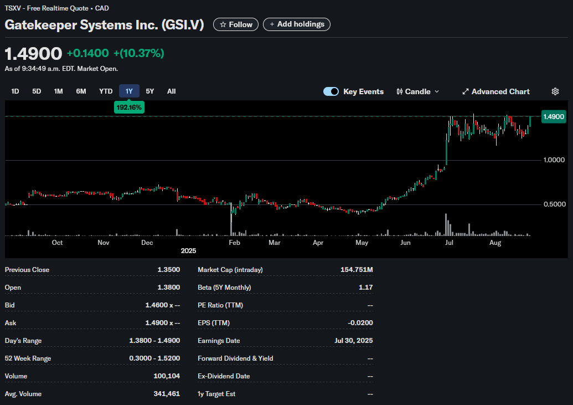
Task: Click the candle chart type icon
Action: [x=399, y=91]
